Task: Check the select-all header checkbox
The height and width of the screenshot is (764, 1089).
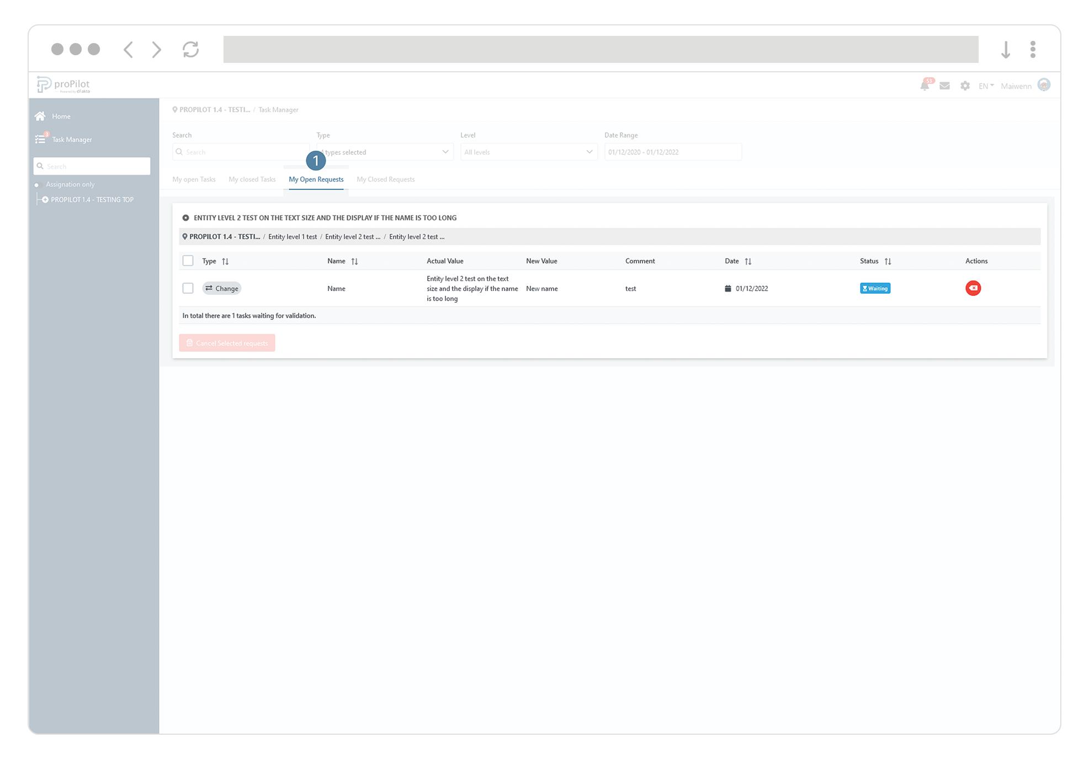Action: (x=188, y=261)
